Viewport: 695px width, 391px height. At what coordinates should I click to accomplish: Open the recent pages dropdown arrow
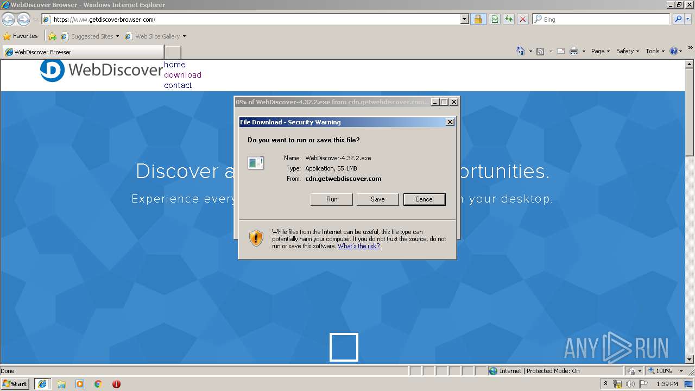pyautogui.click(x=35, y=19)
